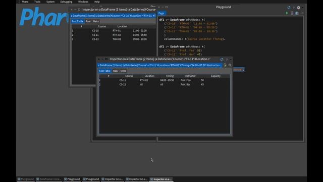The width and height of the screenshot is (323, 182).
Task: Click the capacity value 50
Action: coord(202,80)
